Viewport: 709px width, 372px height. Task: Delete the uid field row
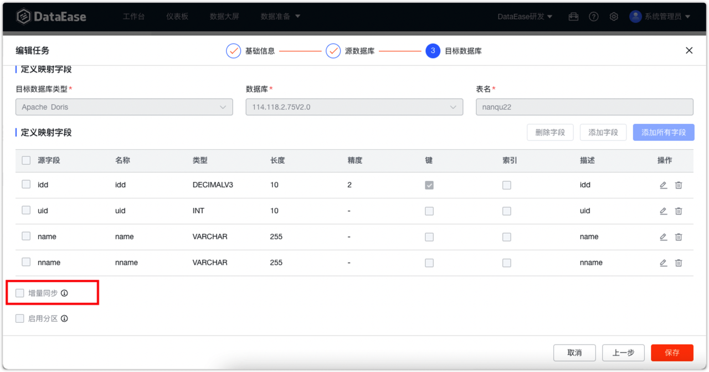pos(679,211)
